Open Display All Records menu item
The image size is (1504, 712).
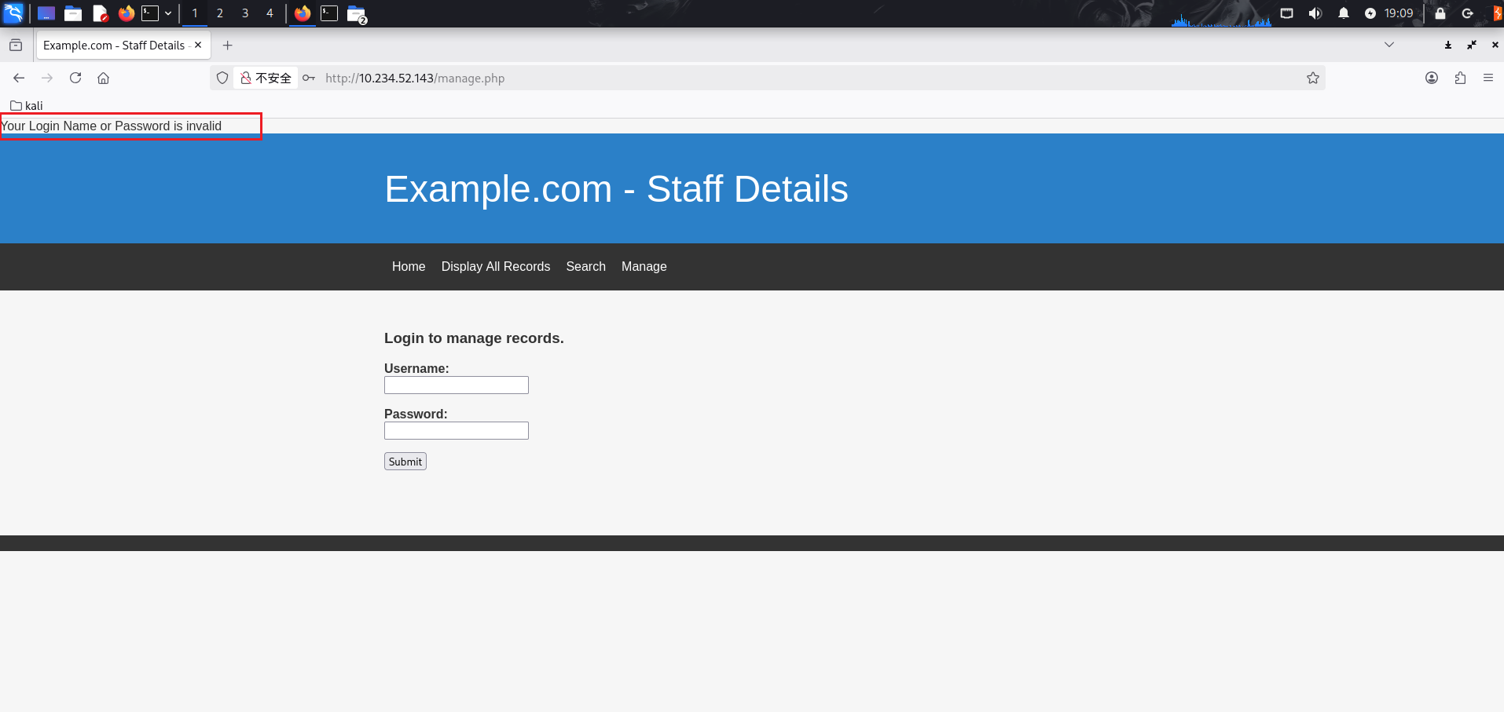click(x=495, y=267)
